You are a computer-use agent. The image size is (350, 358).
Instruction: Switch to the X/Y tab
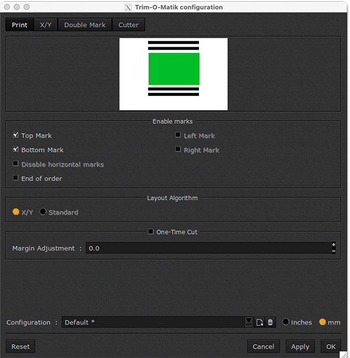(x=45, y=25)
